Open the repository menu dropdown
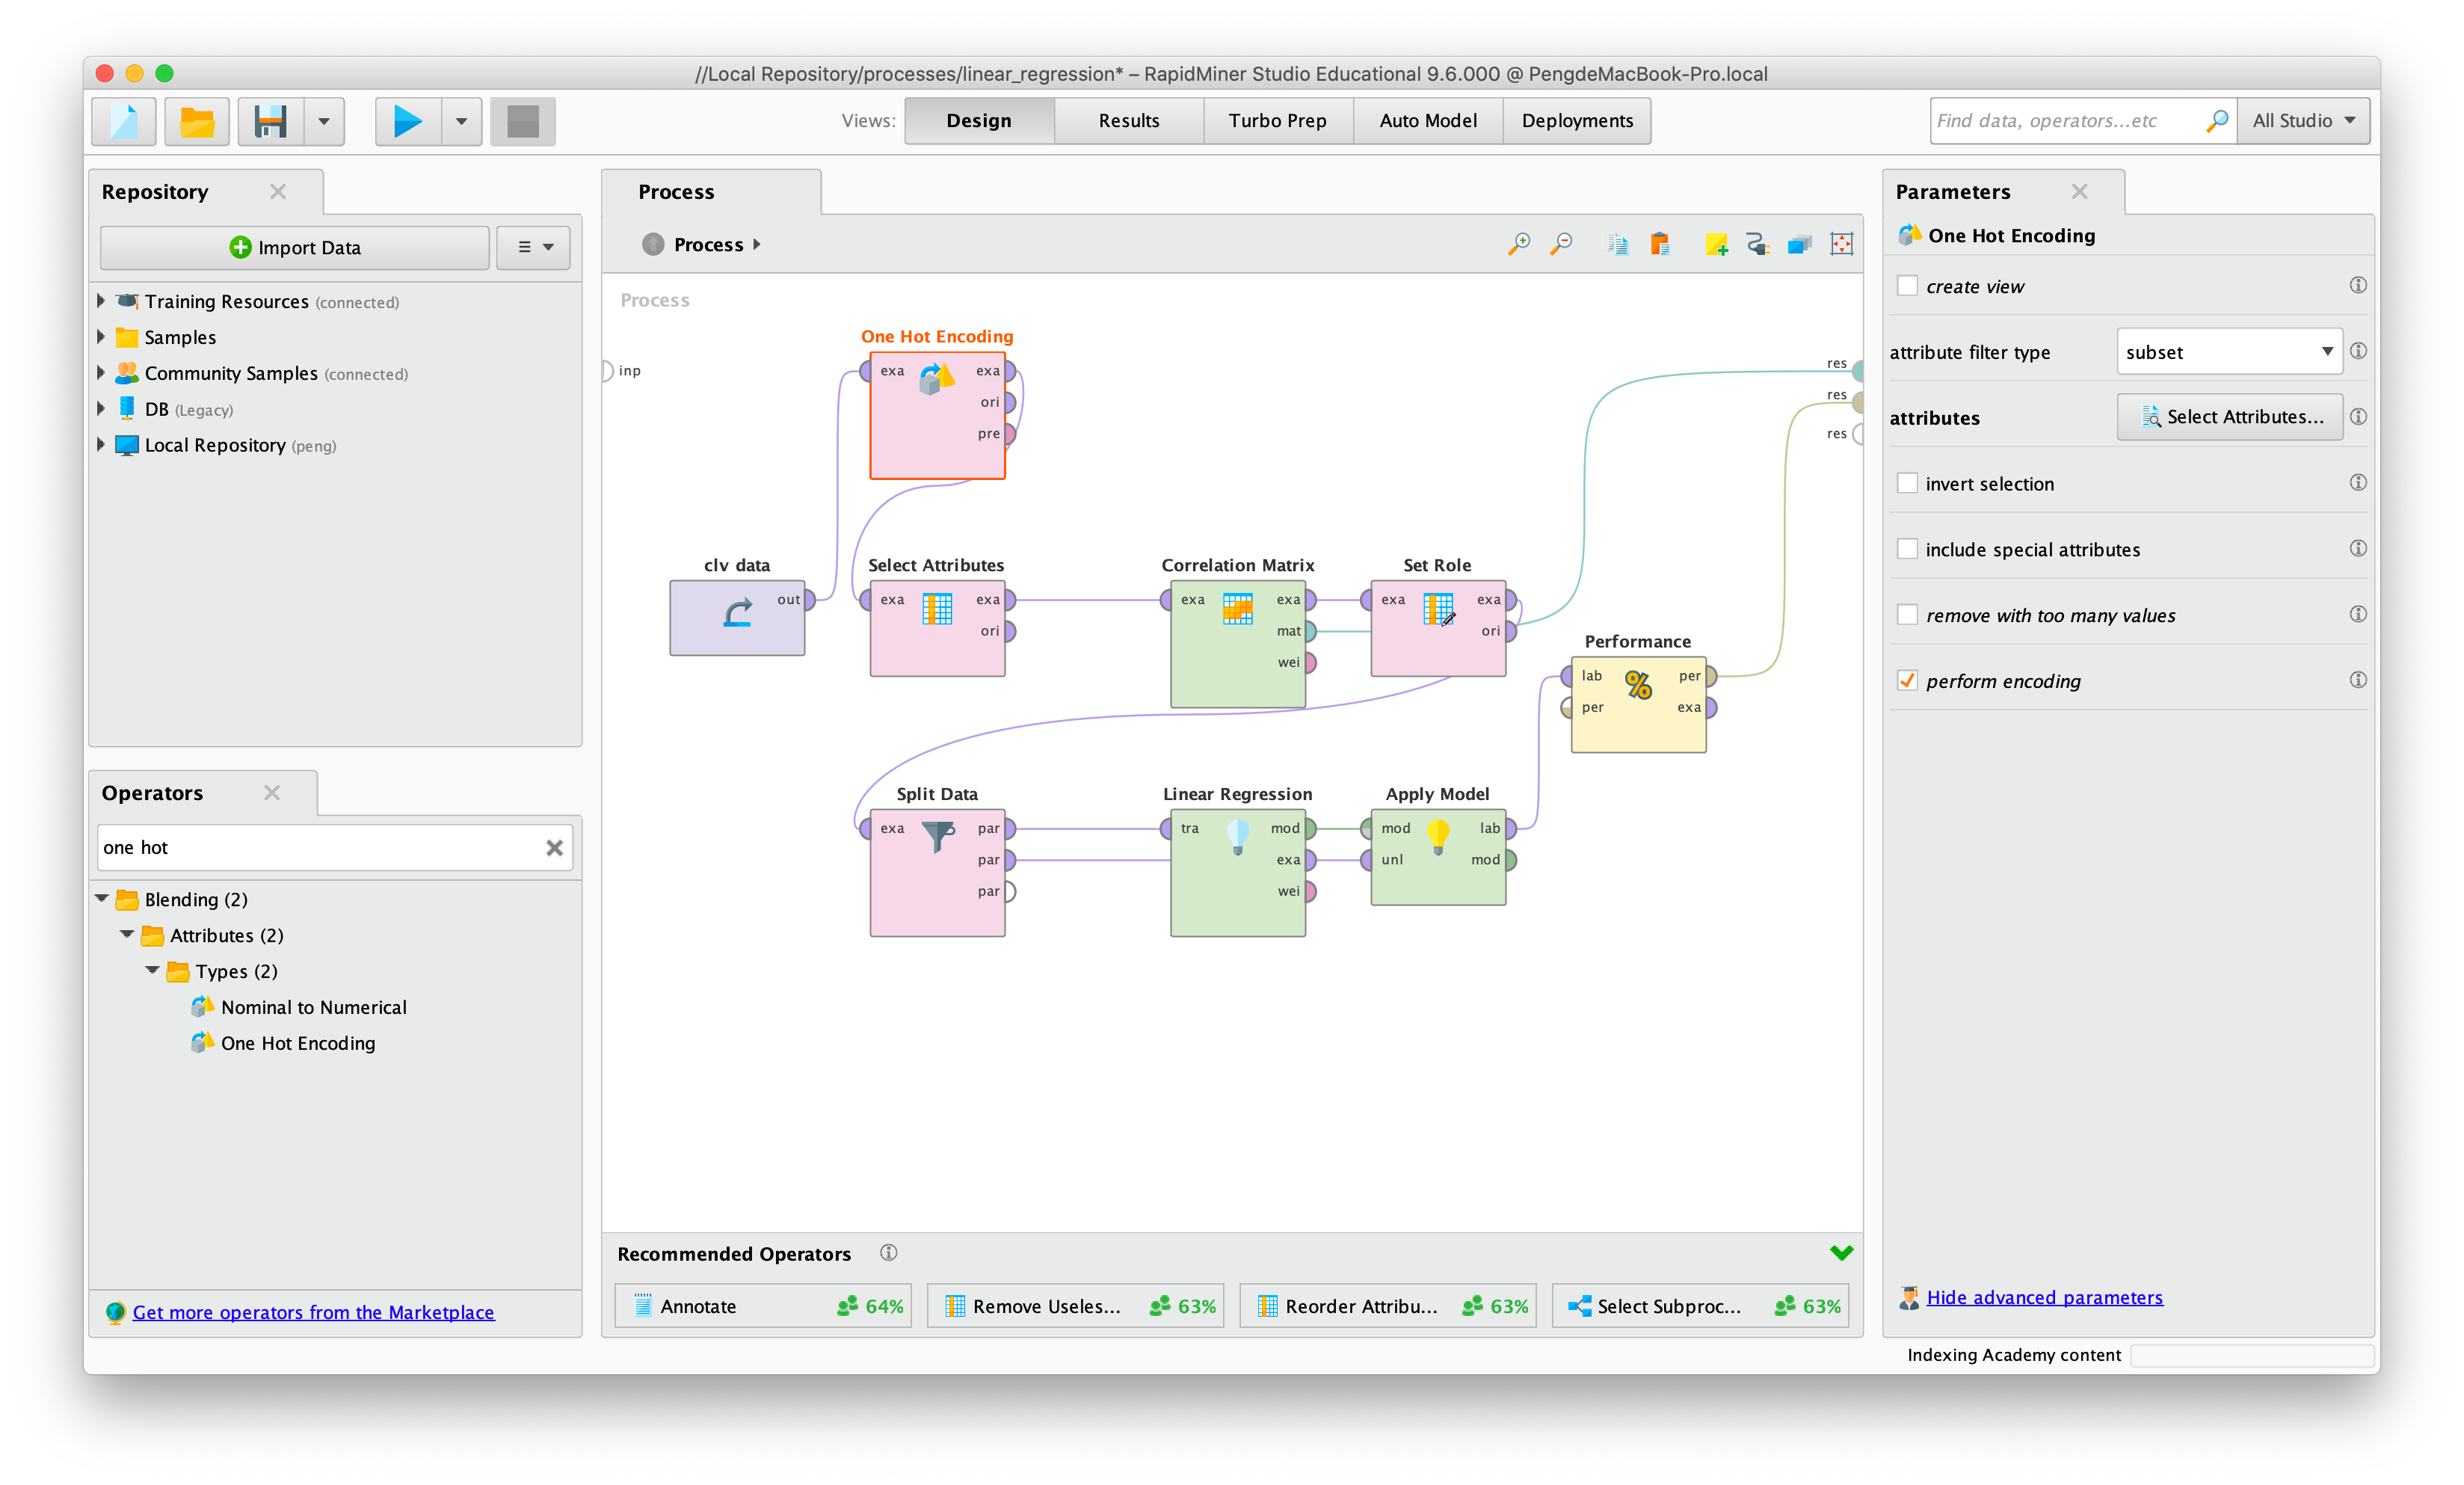 tap(534, 247)
